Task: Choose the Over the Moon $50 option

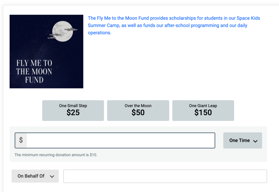Action: pos(138,110)
